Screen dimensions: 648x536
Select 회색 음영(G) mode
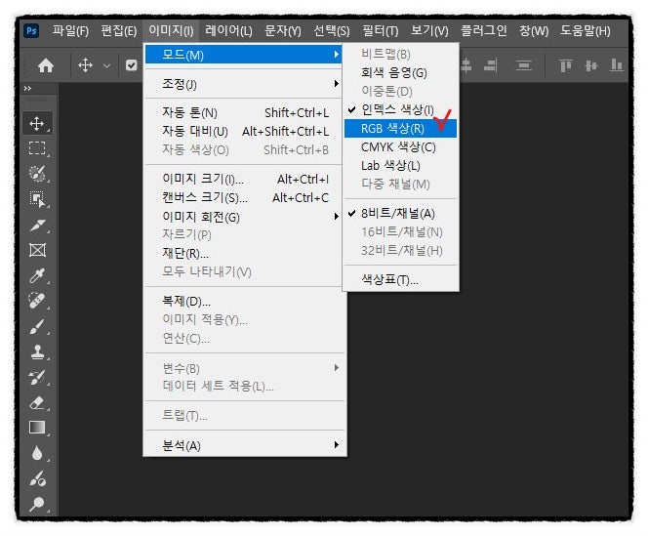point(400,73)
